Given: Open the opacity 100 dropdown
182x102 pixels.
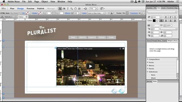Looking at the screenshot, I should (80, 13).
